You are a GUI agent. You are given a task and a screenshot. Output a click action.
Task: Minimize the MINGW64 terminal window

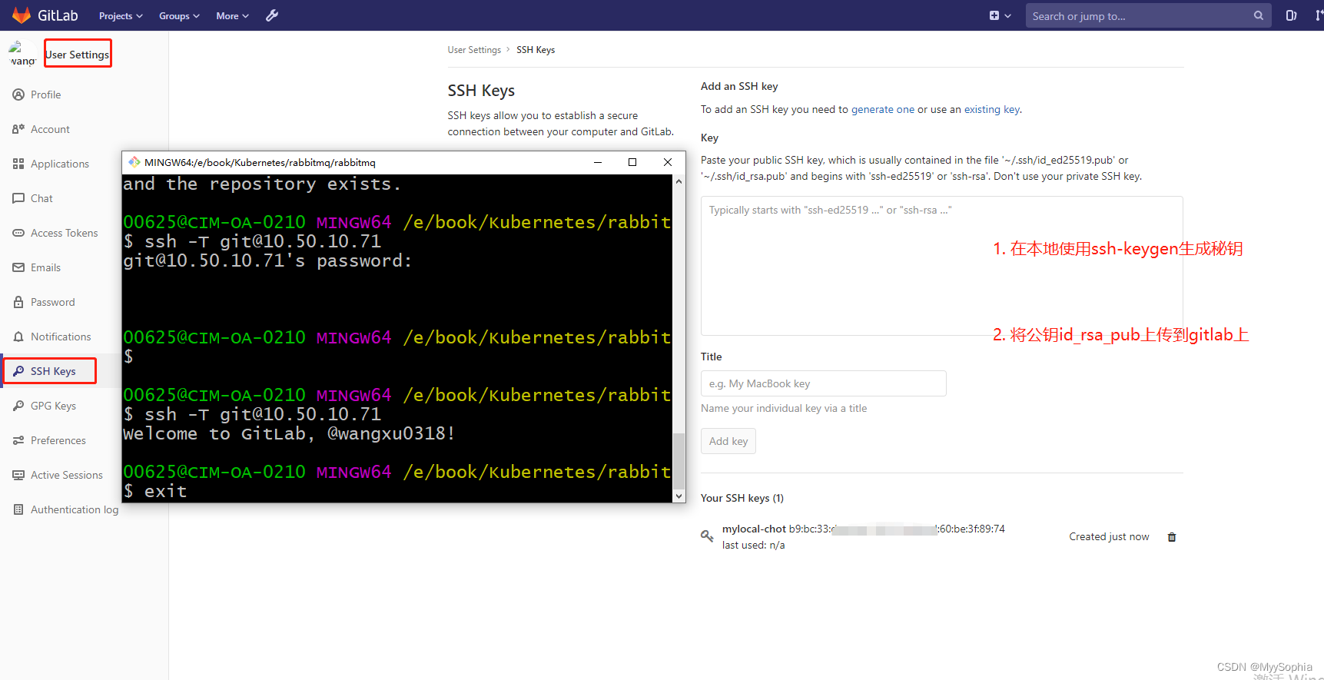pos(598,162)
